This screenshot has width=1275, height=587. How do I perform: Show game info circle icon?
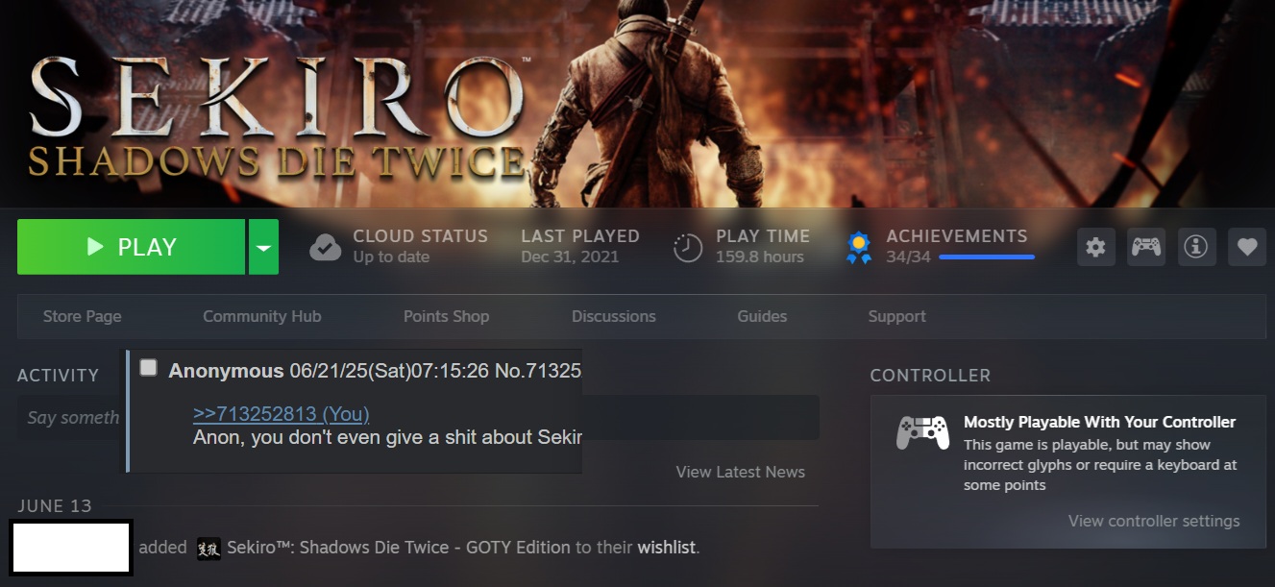click(1196, 247)
